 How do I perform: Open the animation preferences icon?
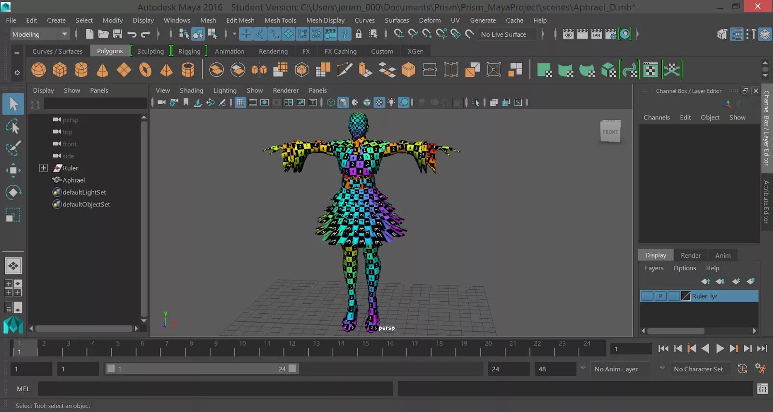tap(760, 369)
